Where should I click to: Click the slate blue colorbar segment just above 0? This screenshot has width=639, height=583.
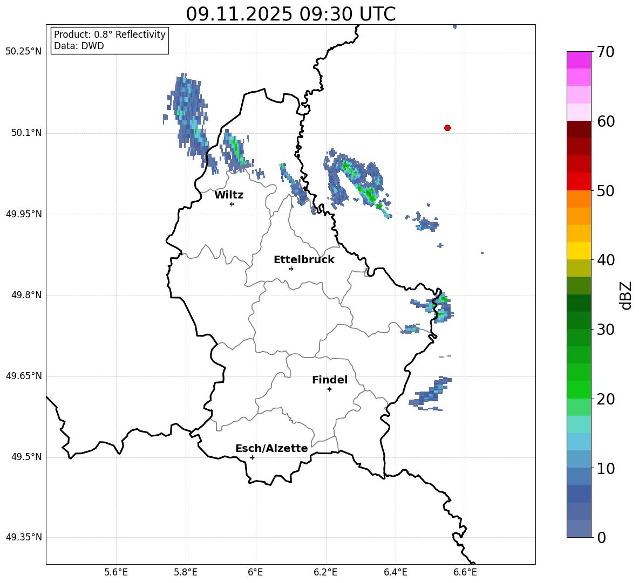click(579, 529)
